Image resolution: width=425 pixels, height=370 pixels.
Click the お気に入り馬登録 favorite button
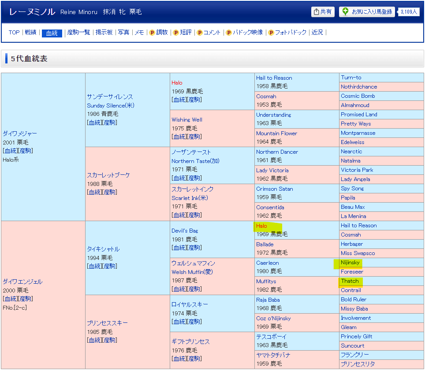tap(367, 11)
